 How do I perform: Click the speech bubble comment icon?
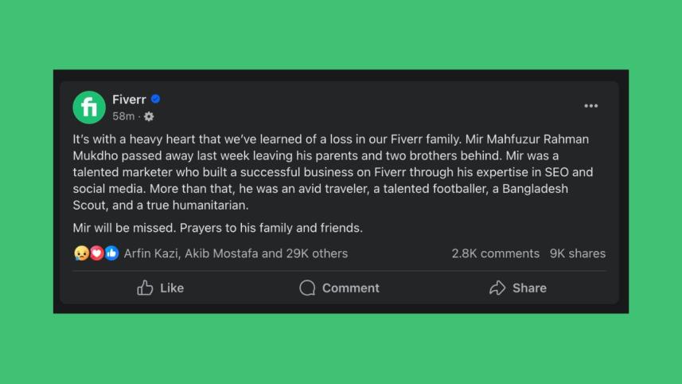(307, 288)
